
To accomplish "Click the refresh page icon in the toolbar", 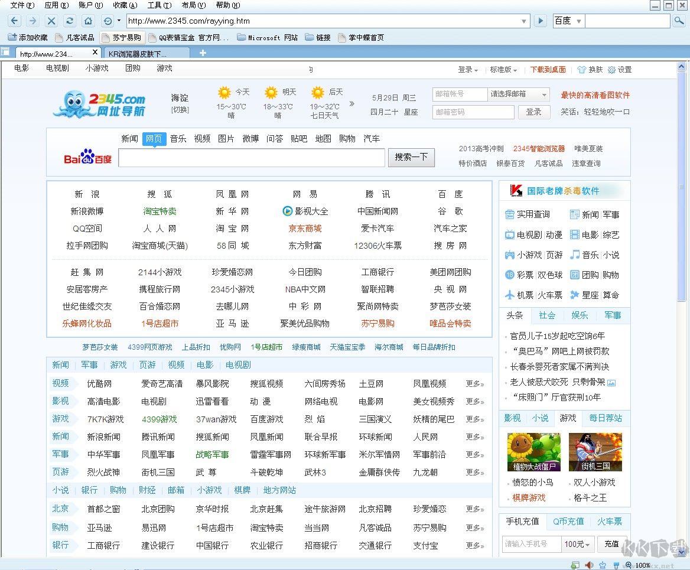I will 69,21.
